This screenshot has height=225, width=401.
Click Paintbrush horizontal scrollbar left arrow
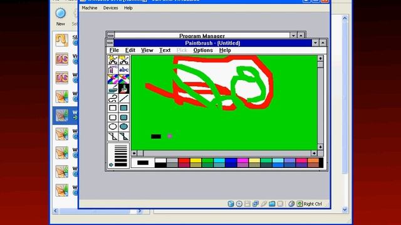pyautogui.click(x=134, y=153)
